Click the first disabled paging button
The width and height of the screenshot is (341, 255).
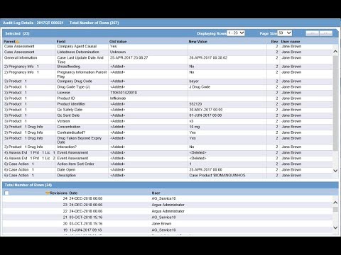pyautogui.click(x=313, y=33)
